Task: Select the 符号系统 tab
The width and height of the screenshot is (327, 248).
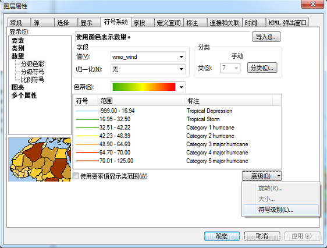Action: point(116,22)
